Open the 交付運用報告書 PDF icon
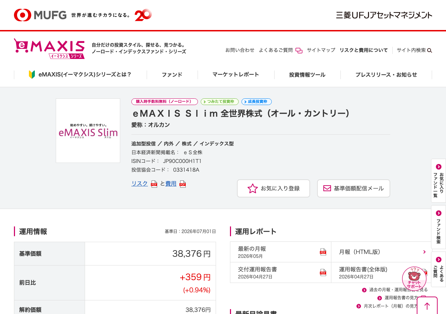This screenshot has height=314, width=446. tap(323, 272)
